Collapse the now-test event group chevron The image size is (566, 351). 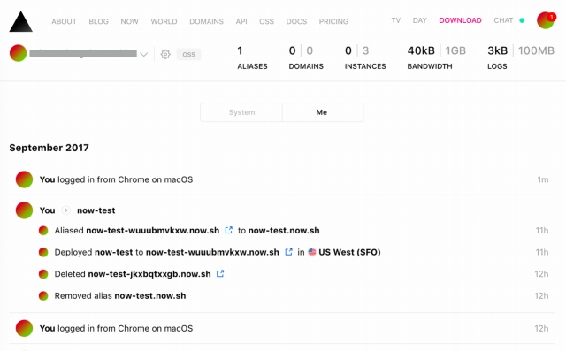click(x=65, y=210)
